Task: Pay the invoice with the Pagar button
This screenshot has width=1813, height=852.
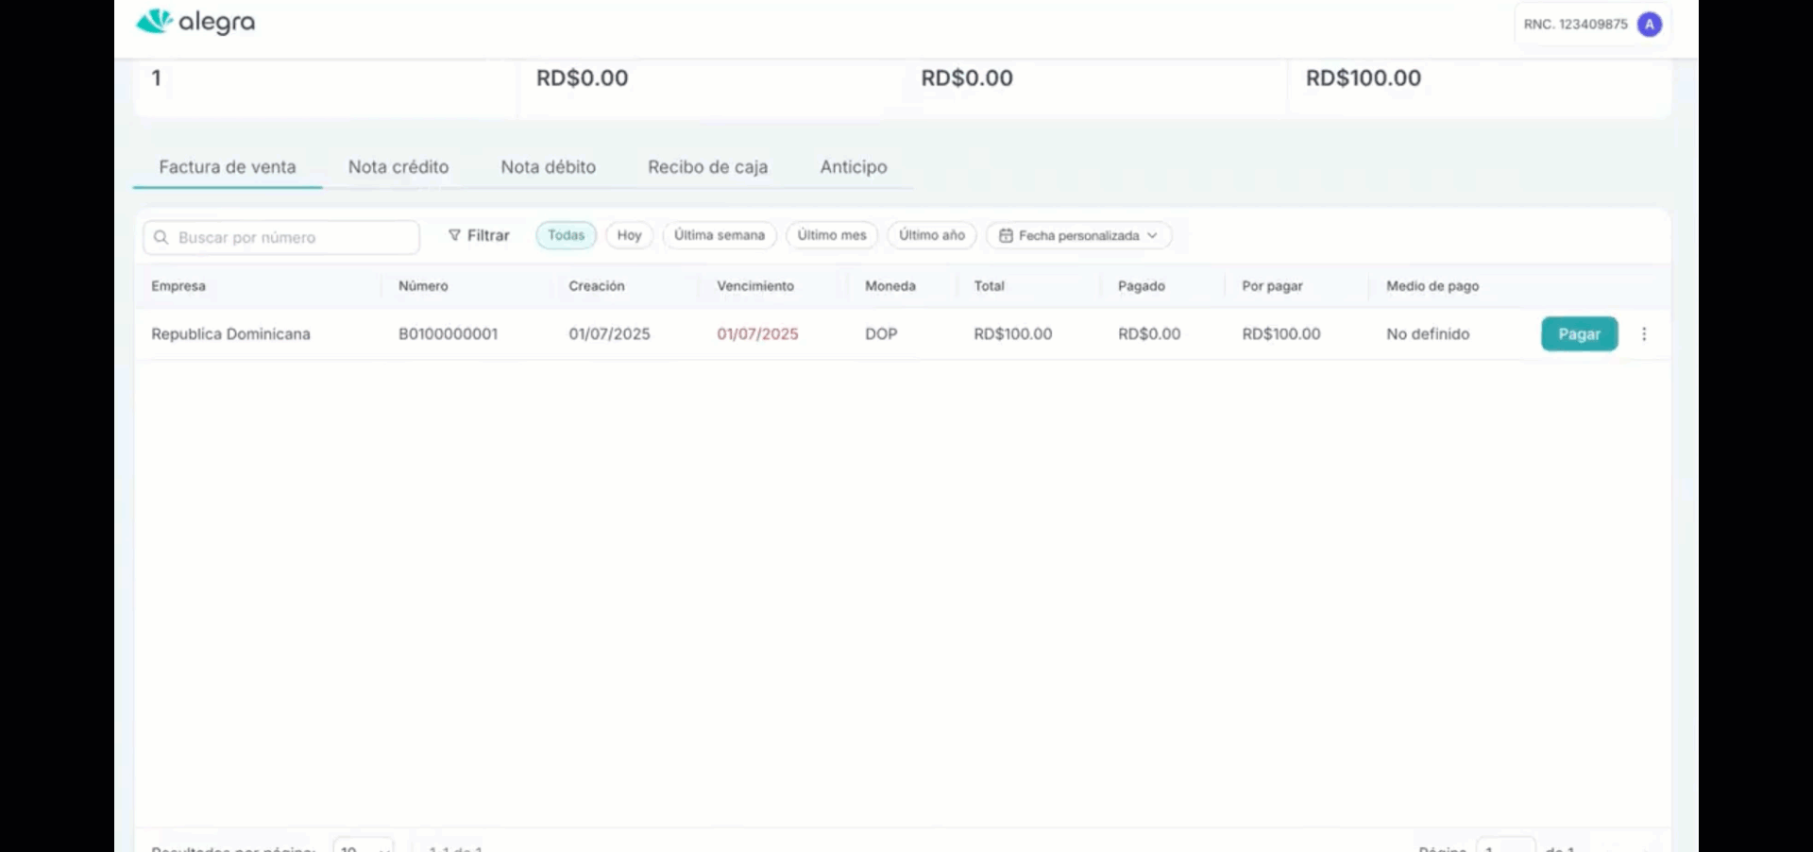Action: pos(1580,334)
